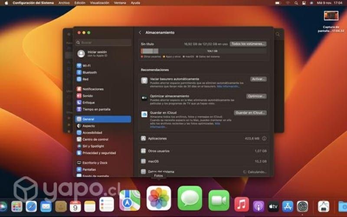Open Maps app in the Dock
The width and height of the screenshot is (347, 217).
[130, 201]
